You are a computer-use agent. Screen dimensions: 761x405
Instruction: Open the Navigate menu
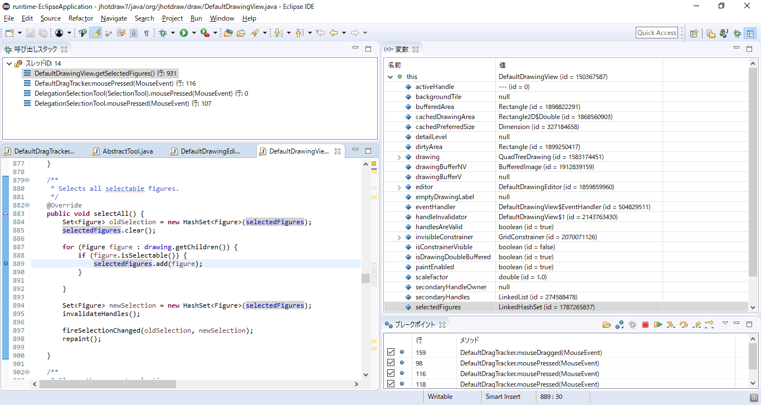pos(114,18)
